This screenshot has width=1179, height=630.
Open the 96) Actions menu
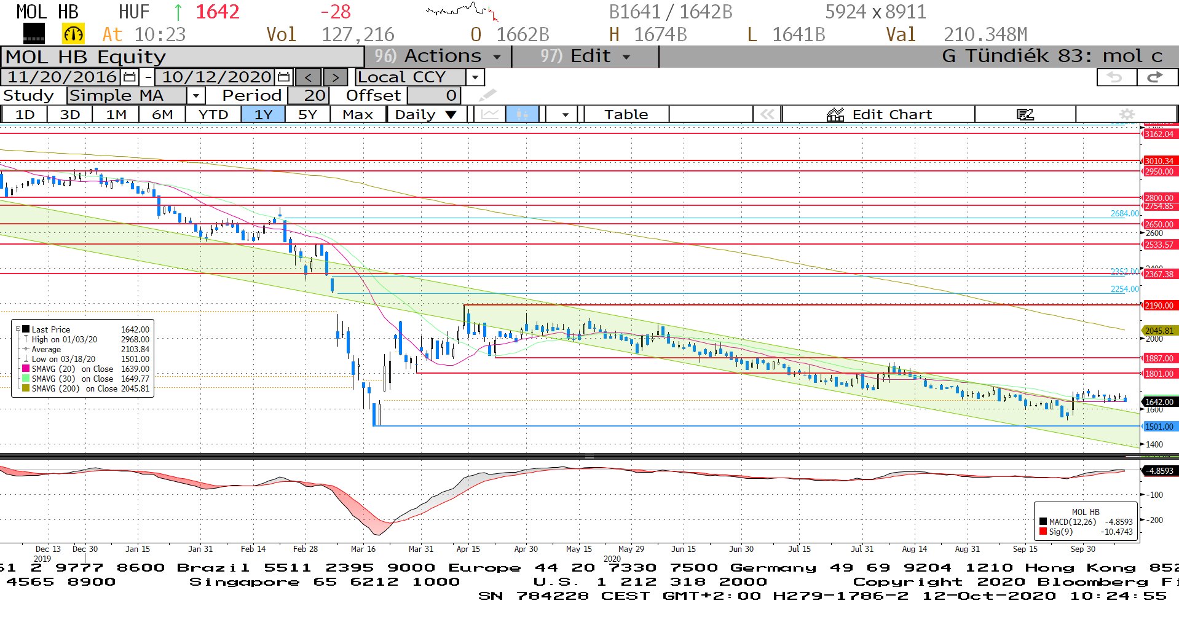point(438,57)
